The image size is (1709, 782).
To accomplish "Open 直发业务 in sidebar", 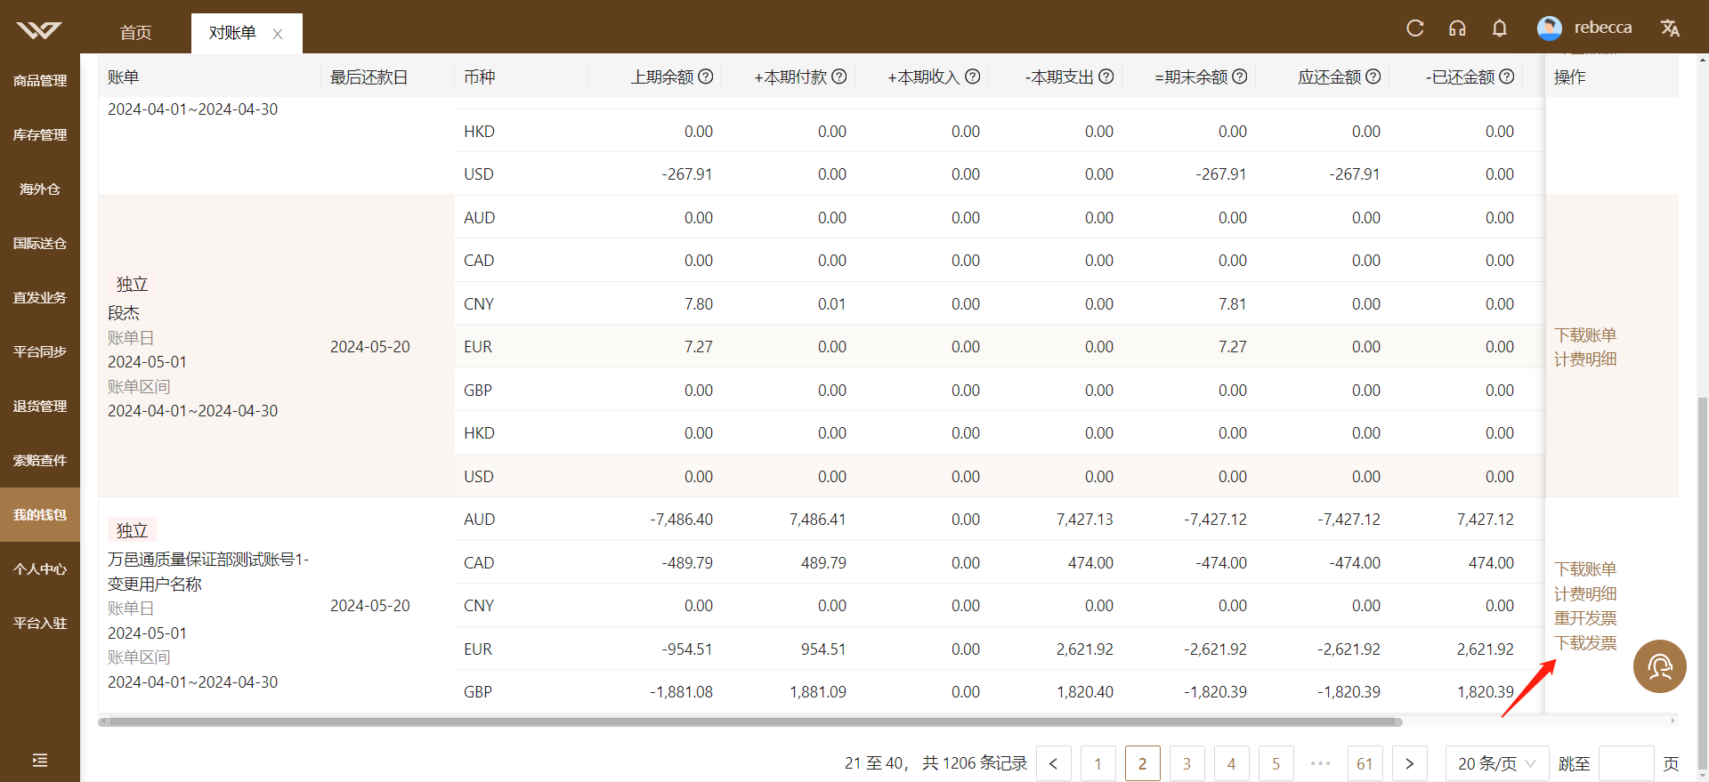I will pos(40,298).
